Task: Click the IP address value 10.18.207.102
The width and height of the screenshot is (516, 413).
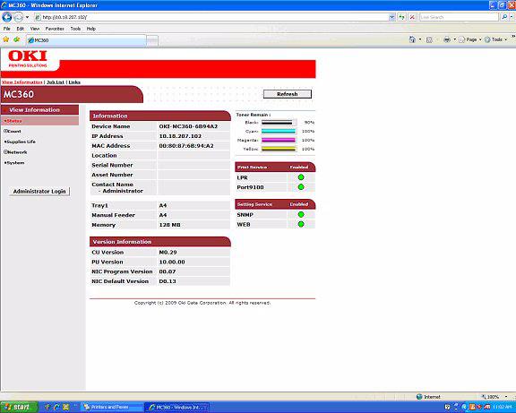Action: (180, 136)
